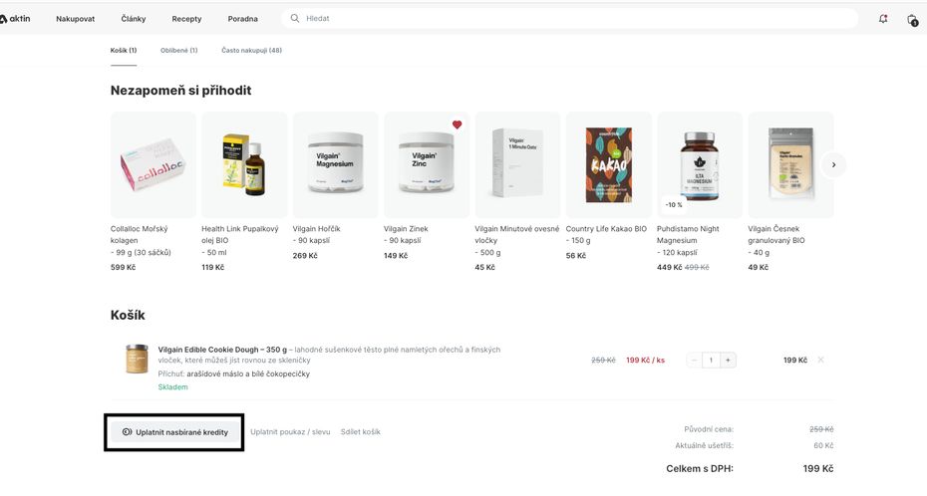Increase quantity with plus button
Viewport: 927px width, 496px height.
[728, 360]
